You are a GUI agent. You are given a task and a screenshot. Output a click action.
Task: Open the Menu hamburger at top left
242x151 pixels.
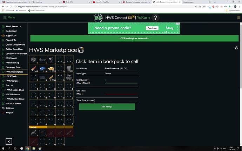point(9,18)
